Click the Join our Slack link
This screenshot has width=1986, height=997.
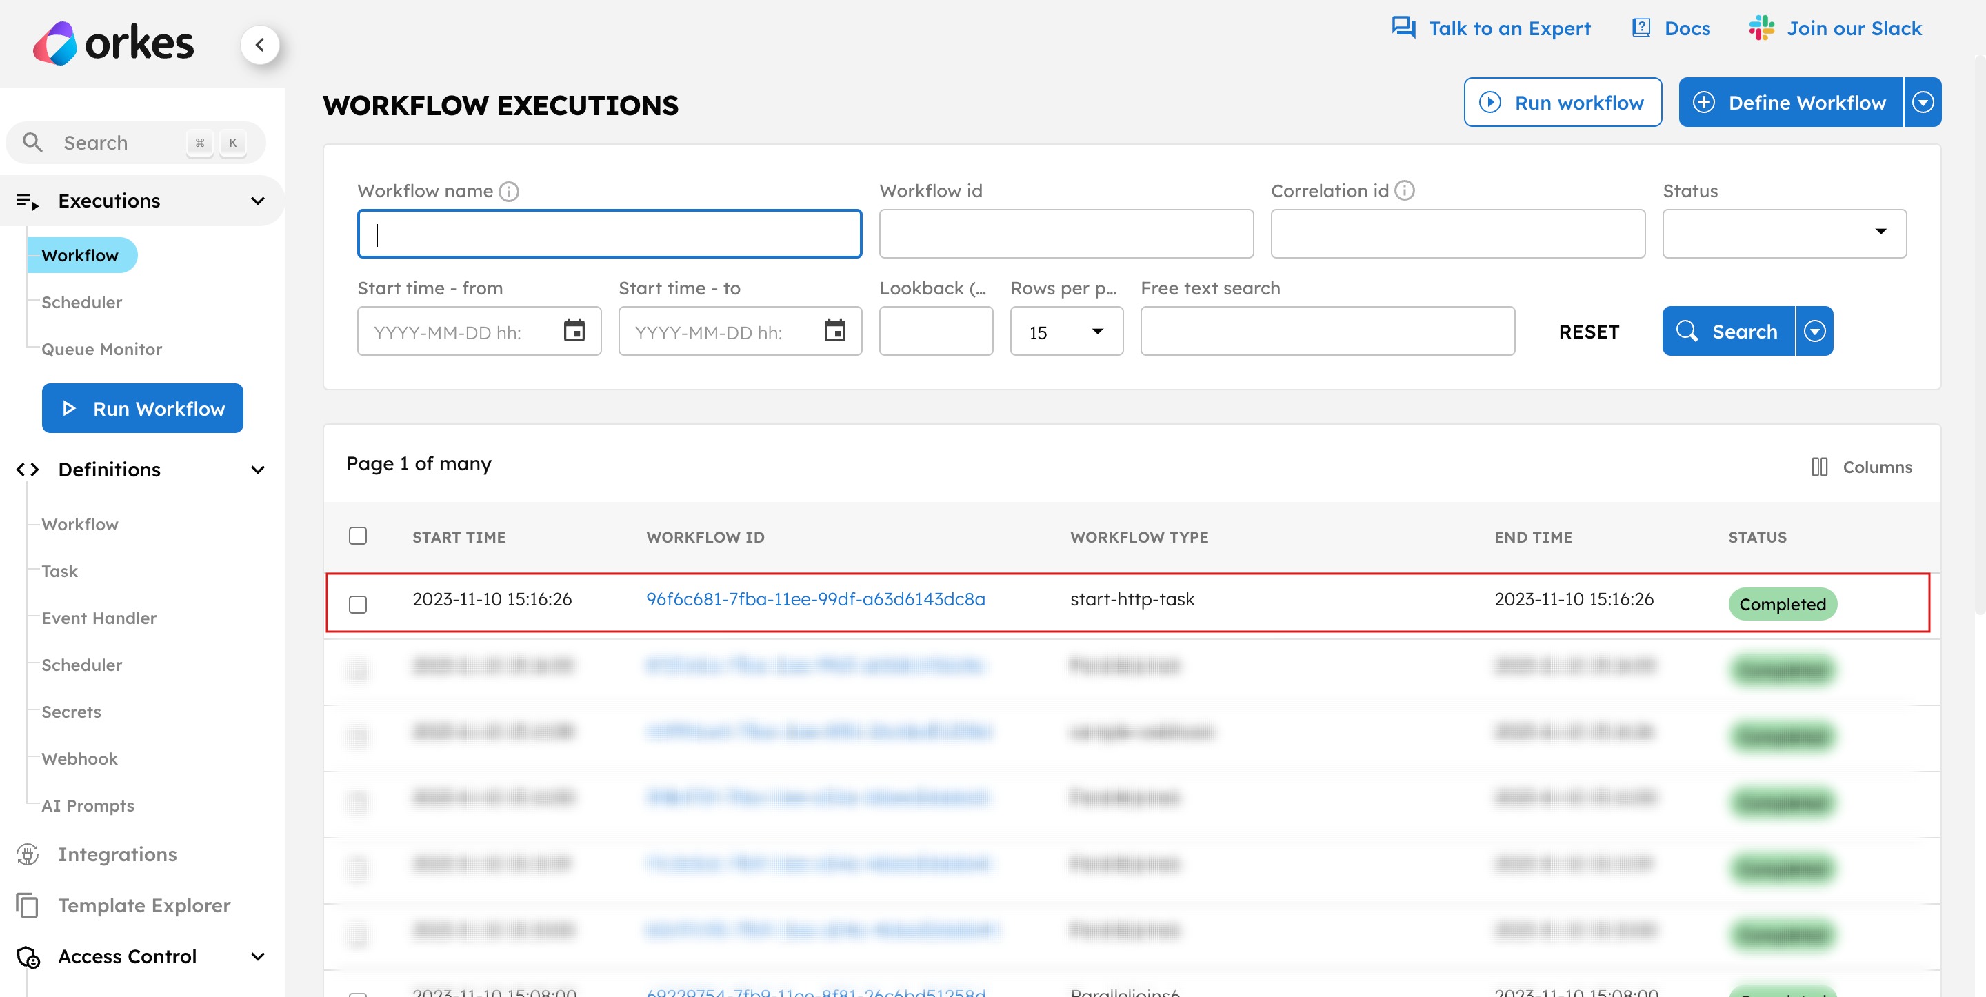[1854, 28]
